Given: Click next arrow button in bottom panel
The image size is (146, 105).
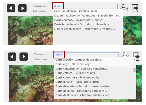Looking at the screenshot, I should pyautogui.click(x=23, y=57).
